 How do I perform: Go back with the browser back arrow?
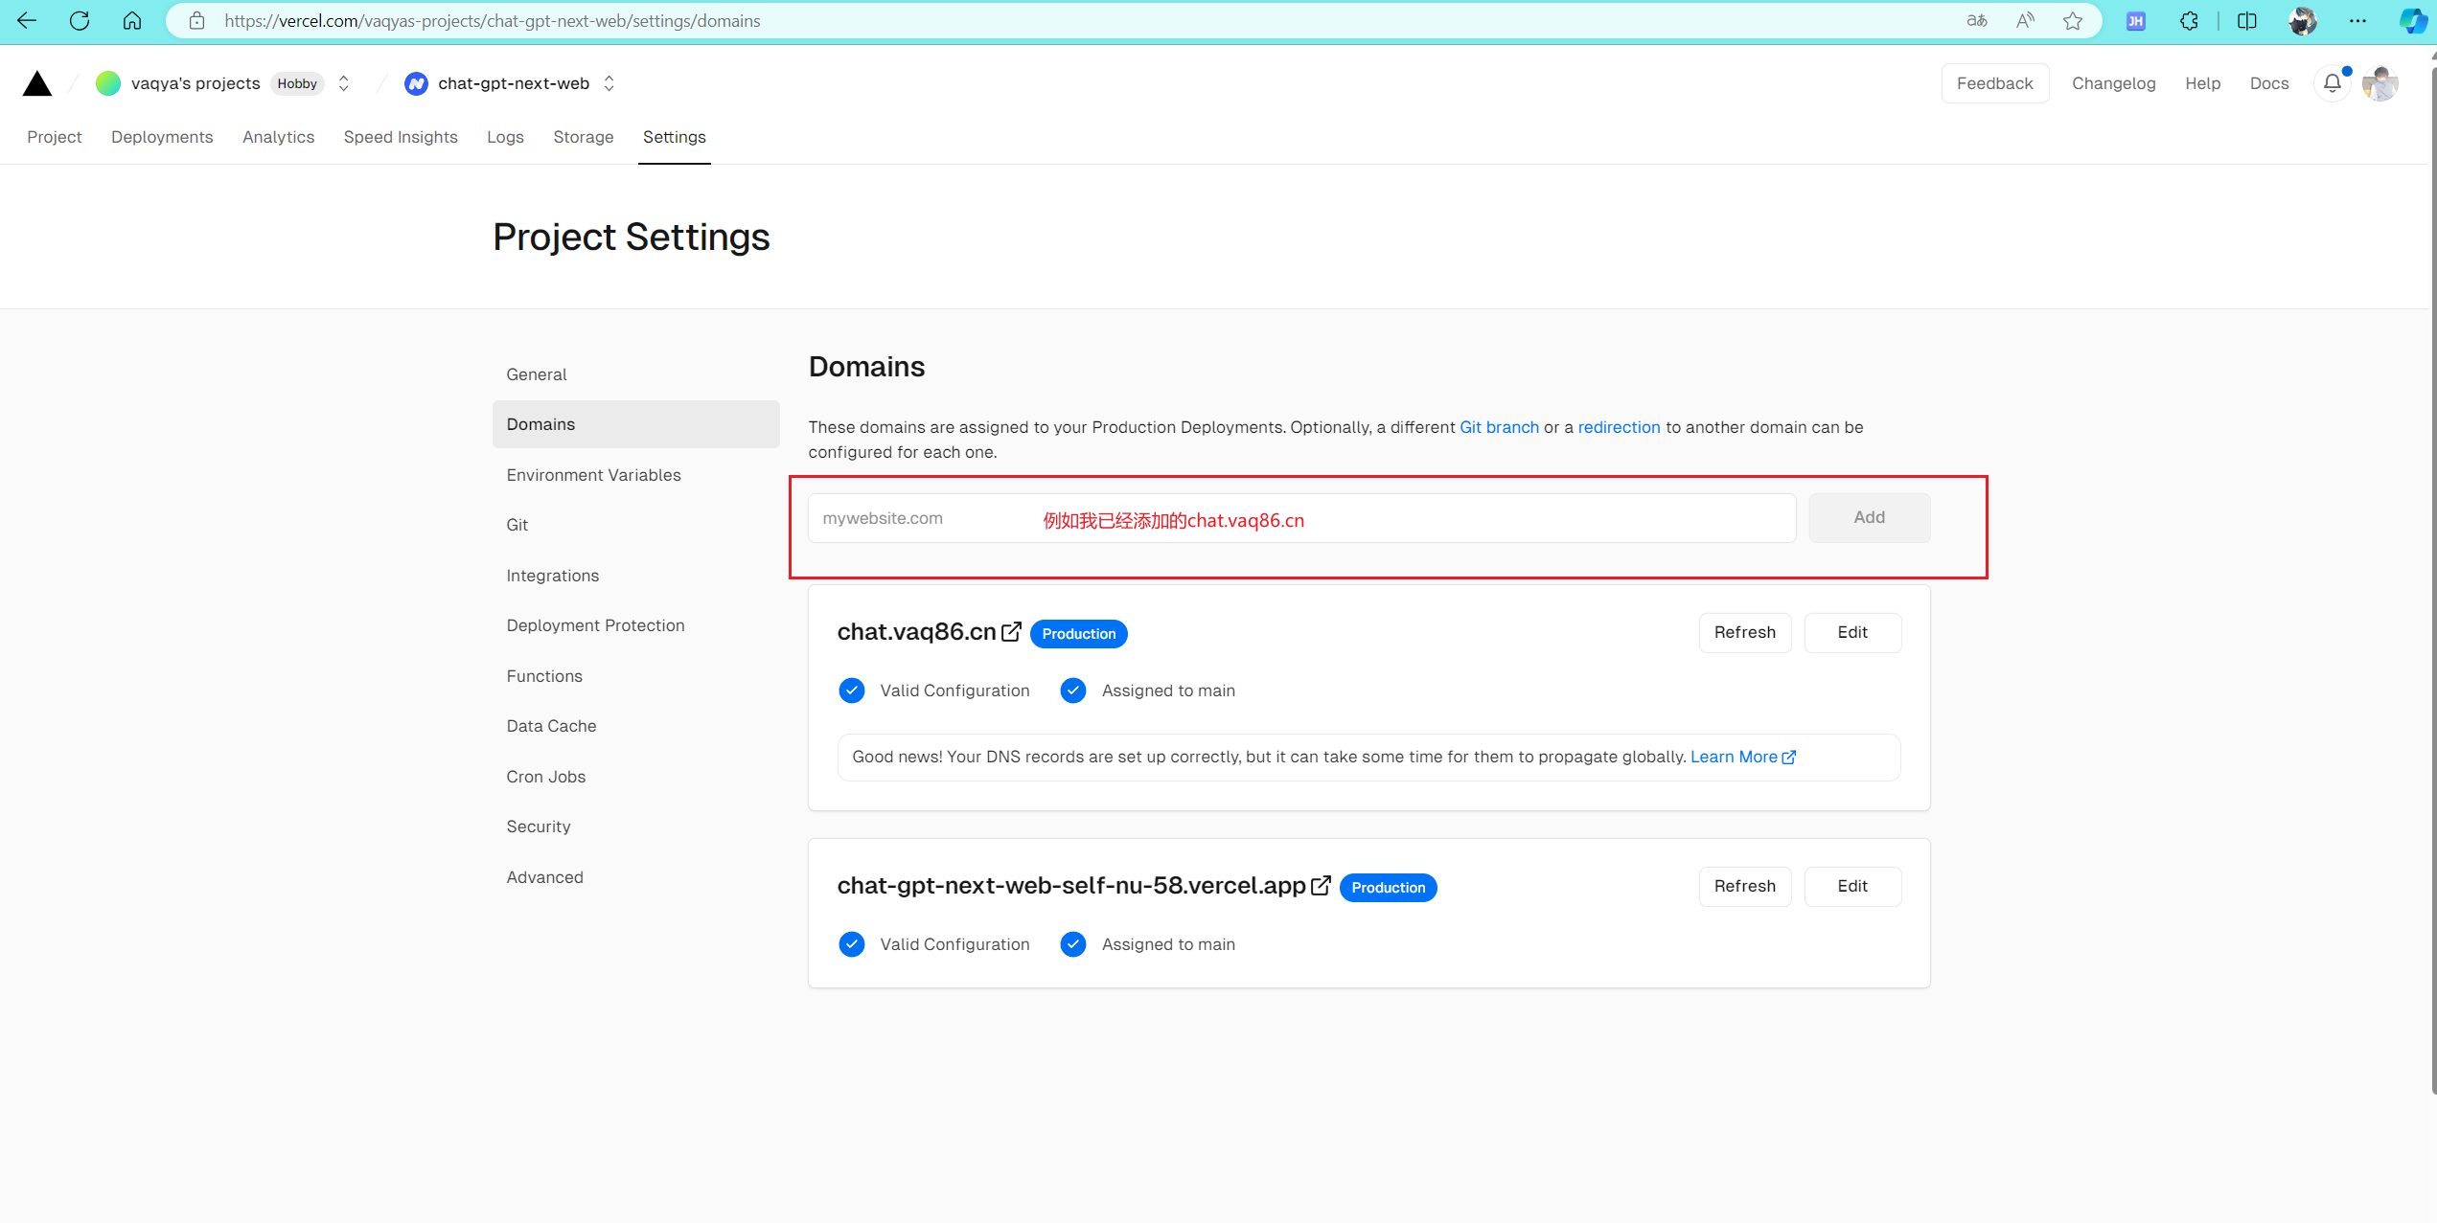coord(27,20)
